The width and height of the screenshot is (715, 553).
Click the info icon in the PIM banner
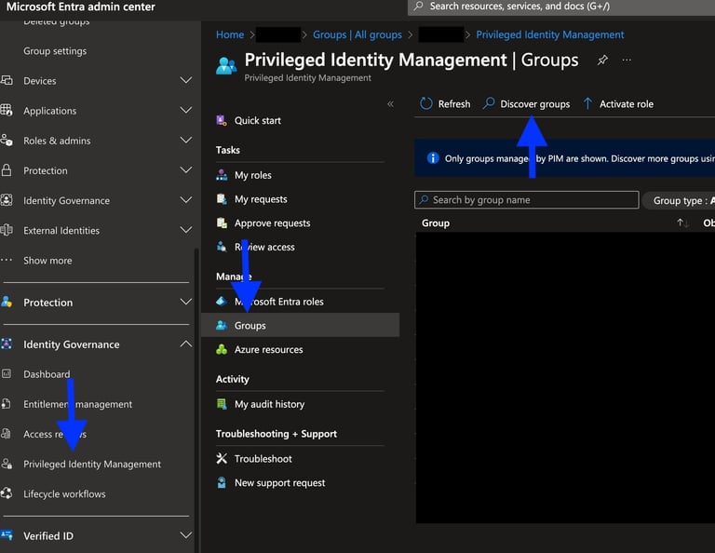(432, 158)
